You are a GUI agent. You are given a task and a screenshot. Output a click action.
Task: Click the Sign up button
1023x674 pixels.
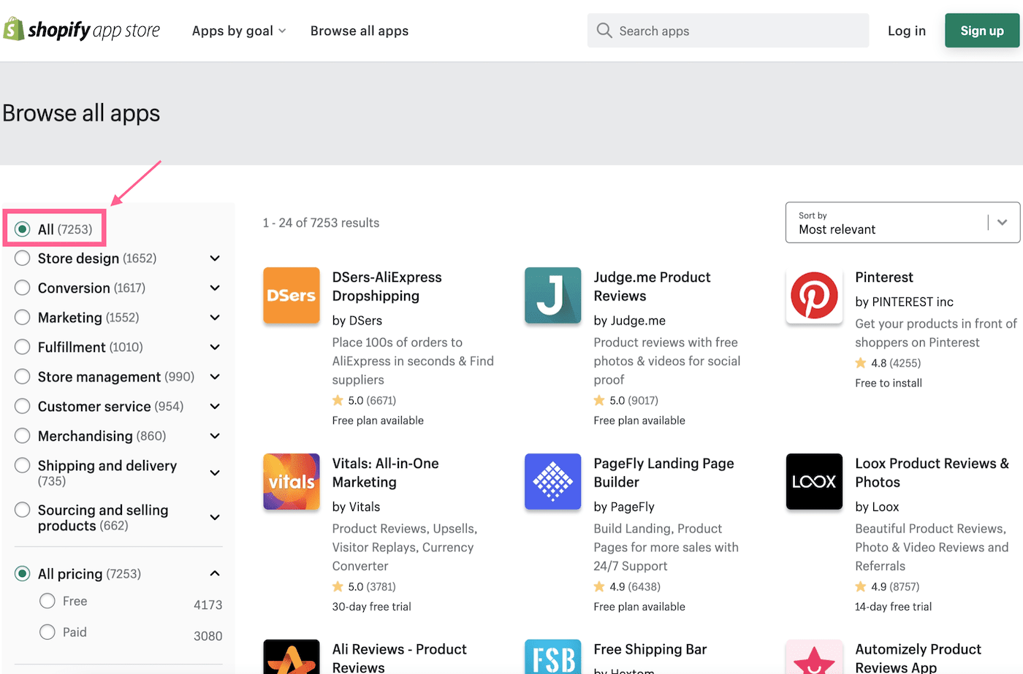click(982, 31)
